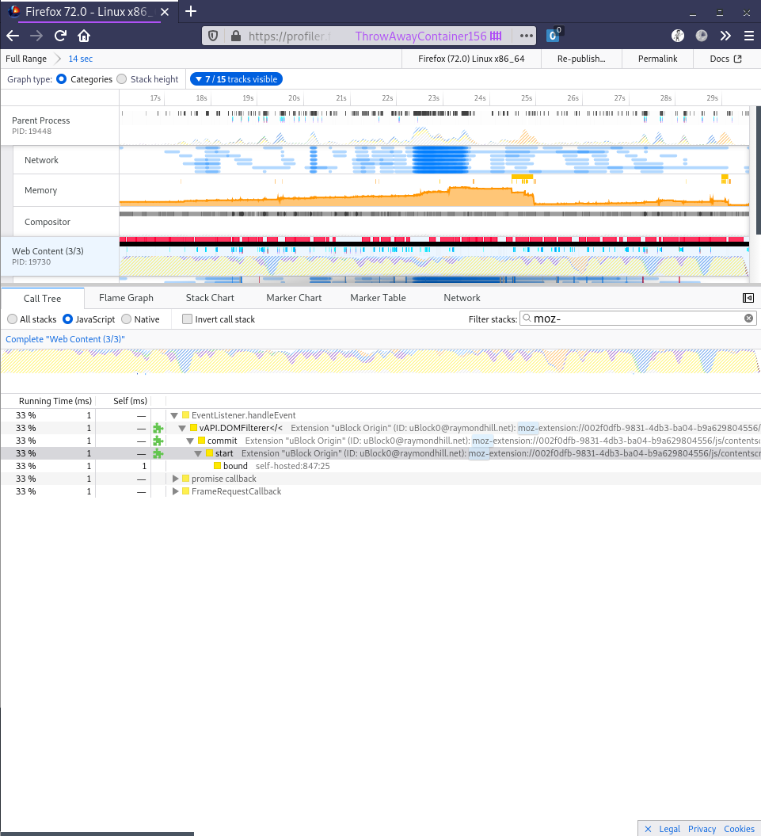The width and height of the screenshot is (761, 836).
Task: Collapse the start node
Action: click(198, 454)
